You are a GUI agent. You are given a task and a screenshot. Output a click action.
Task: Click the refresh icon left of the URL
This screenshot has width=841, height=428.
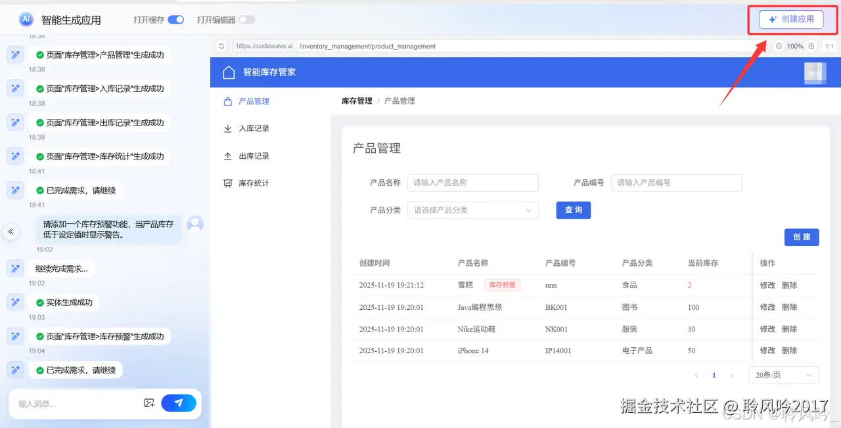click(x=221, y=46)
